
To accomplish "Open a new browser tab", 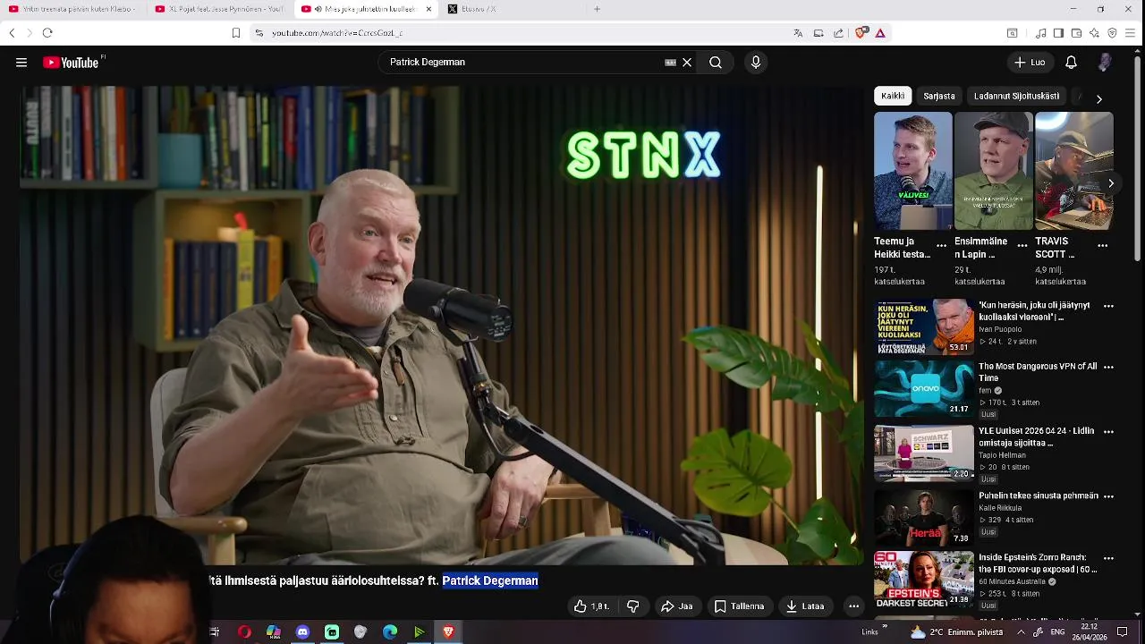I will pos(597,9).
